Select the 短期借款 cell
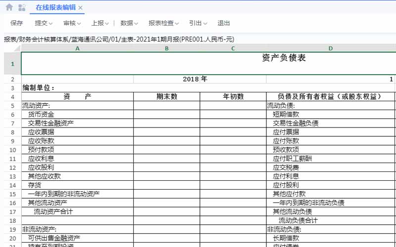The width and height of the screenshot is (396, 247). click(331, 115)
